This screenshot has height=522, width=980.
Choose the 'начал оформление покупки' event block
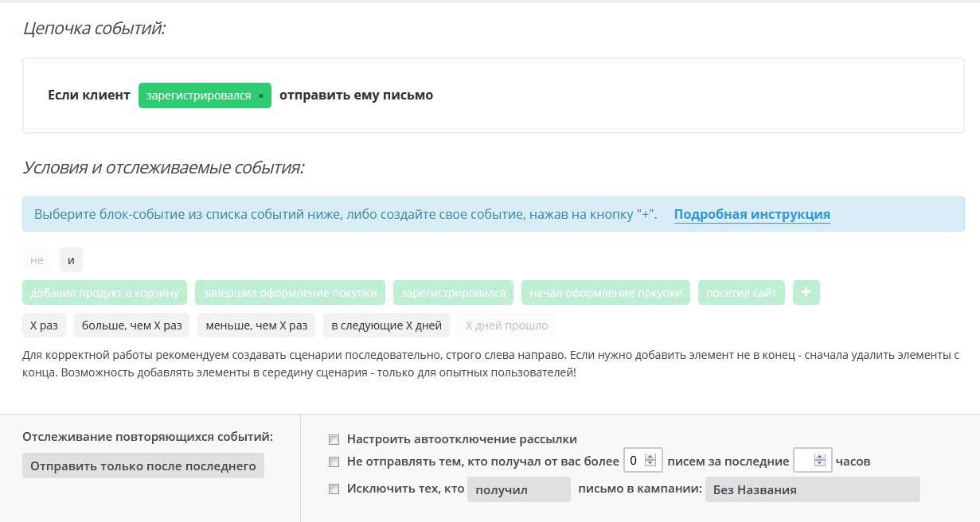[606, 293]
